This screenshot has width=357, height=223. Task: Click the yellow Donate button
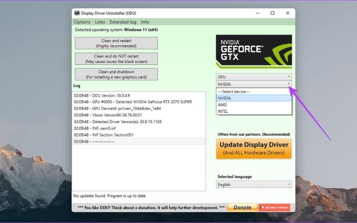[x=242, y=207]
